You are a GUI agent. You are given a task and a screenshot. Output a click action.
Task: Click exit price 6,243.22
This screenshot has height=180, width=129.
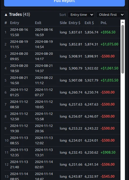pos(91,128)
